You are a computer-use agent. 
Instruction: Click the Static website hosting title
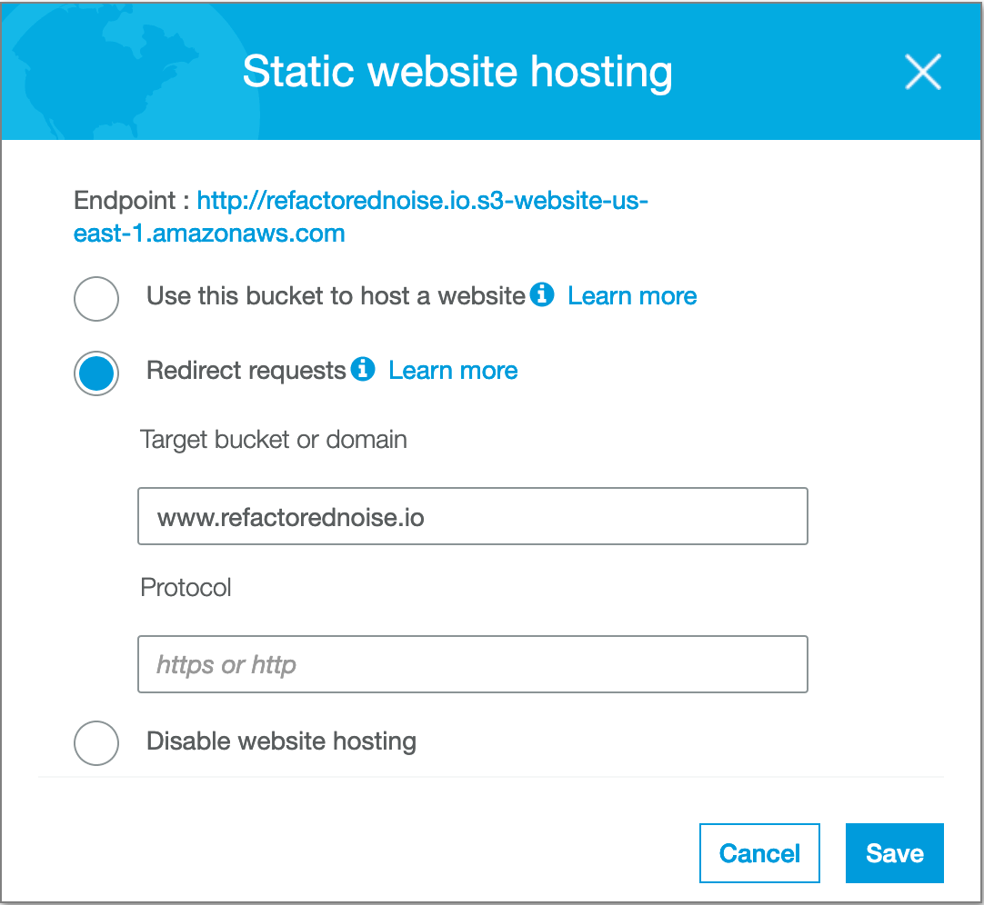click(457, 72)
